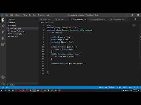The image size is (141, 105).
Task: Click getCompanyLogo in the abstract function line
Action: tap(75, 64)
